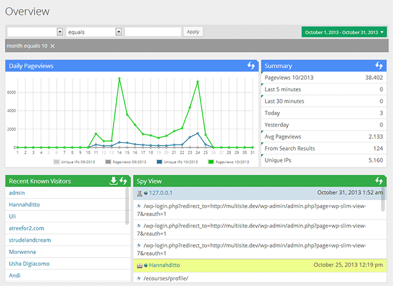Click the globe icon beside Hannahditto

coord(146,265)
